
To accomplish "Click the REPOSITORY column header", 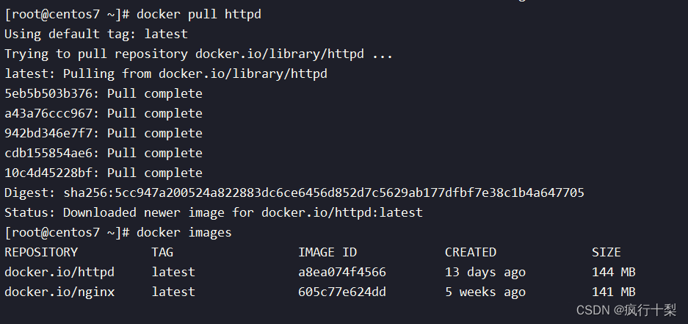I will 41,253.
